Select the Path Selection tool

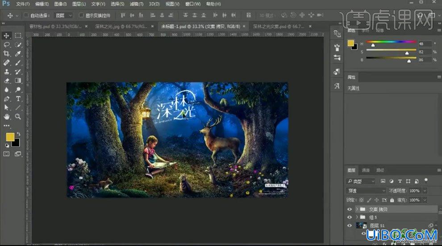7,107
